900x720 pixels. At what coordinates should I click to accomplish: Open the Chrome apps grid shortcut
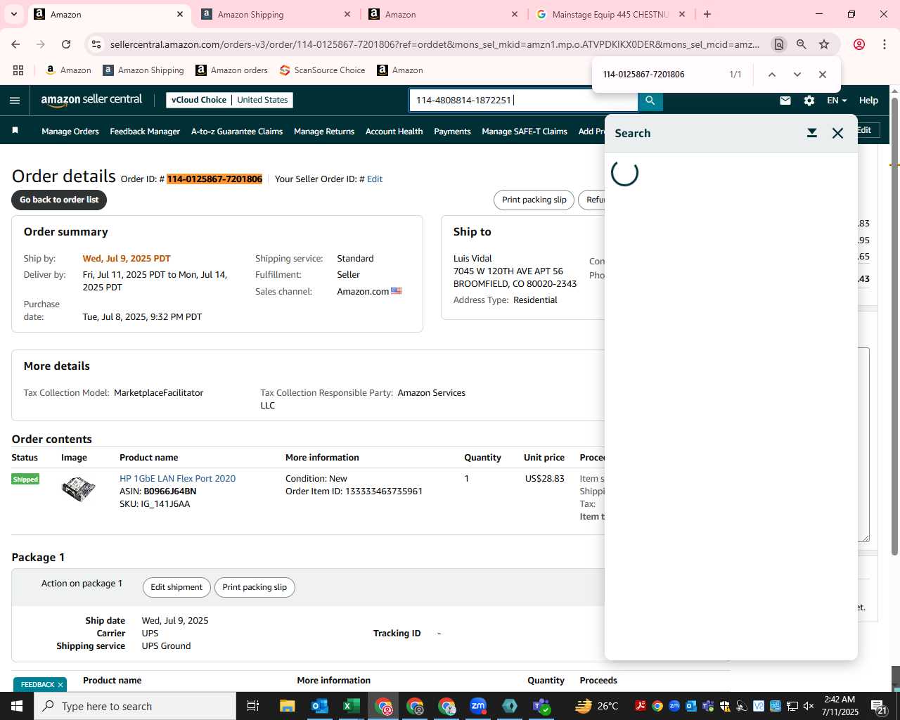18,70
